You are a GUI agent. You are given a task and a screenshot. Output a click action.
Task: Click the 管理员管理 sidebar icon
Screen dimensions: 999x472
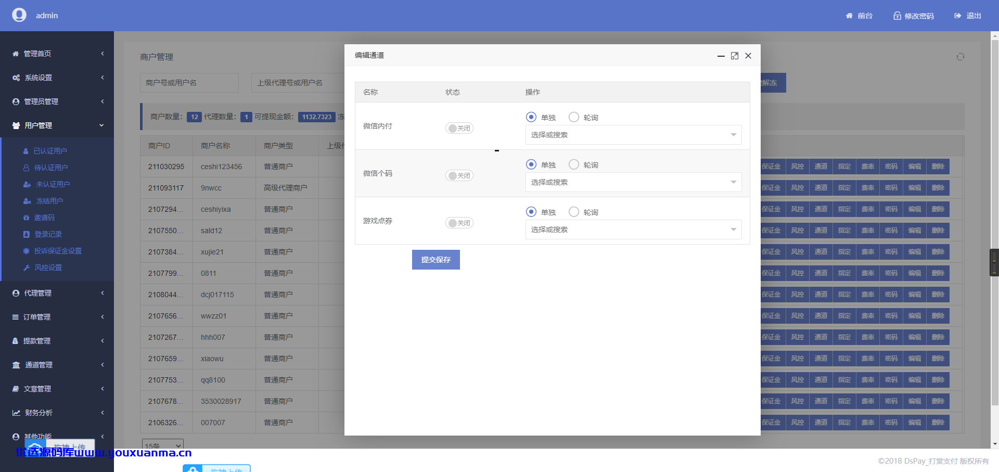click(x=16, y=101)
